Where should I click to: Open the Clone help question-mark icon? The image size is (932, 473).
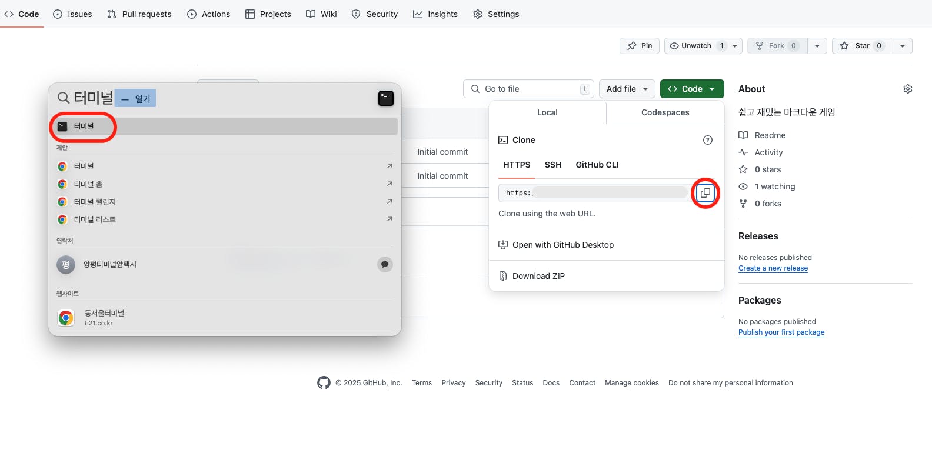point(708,140)
